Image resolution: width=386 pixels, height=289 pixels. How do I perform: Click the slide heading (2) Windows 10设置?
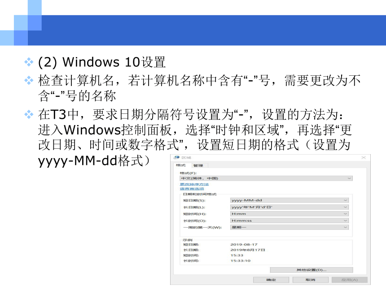pyautogui.click(x=102, y=62)
